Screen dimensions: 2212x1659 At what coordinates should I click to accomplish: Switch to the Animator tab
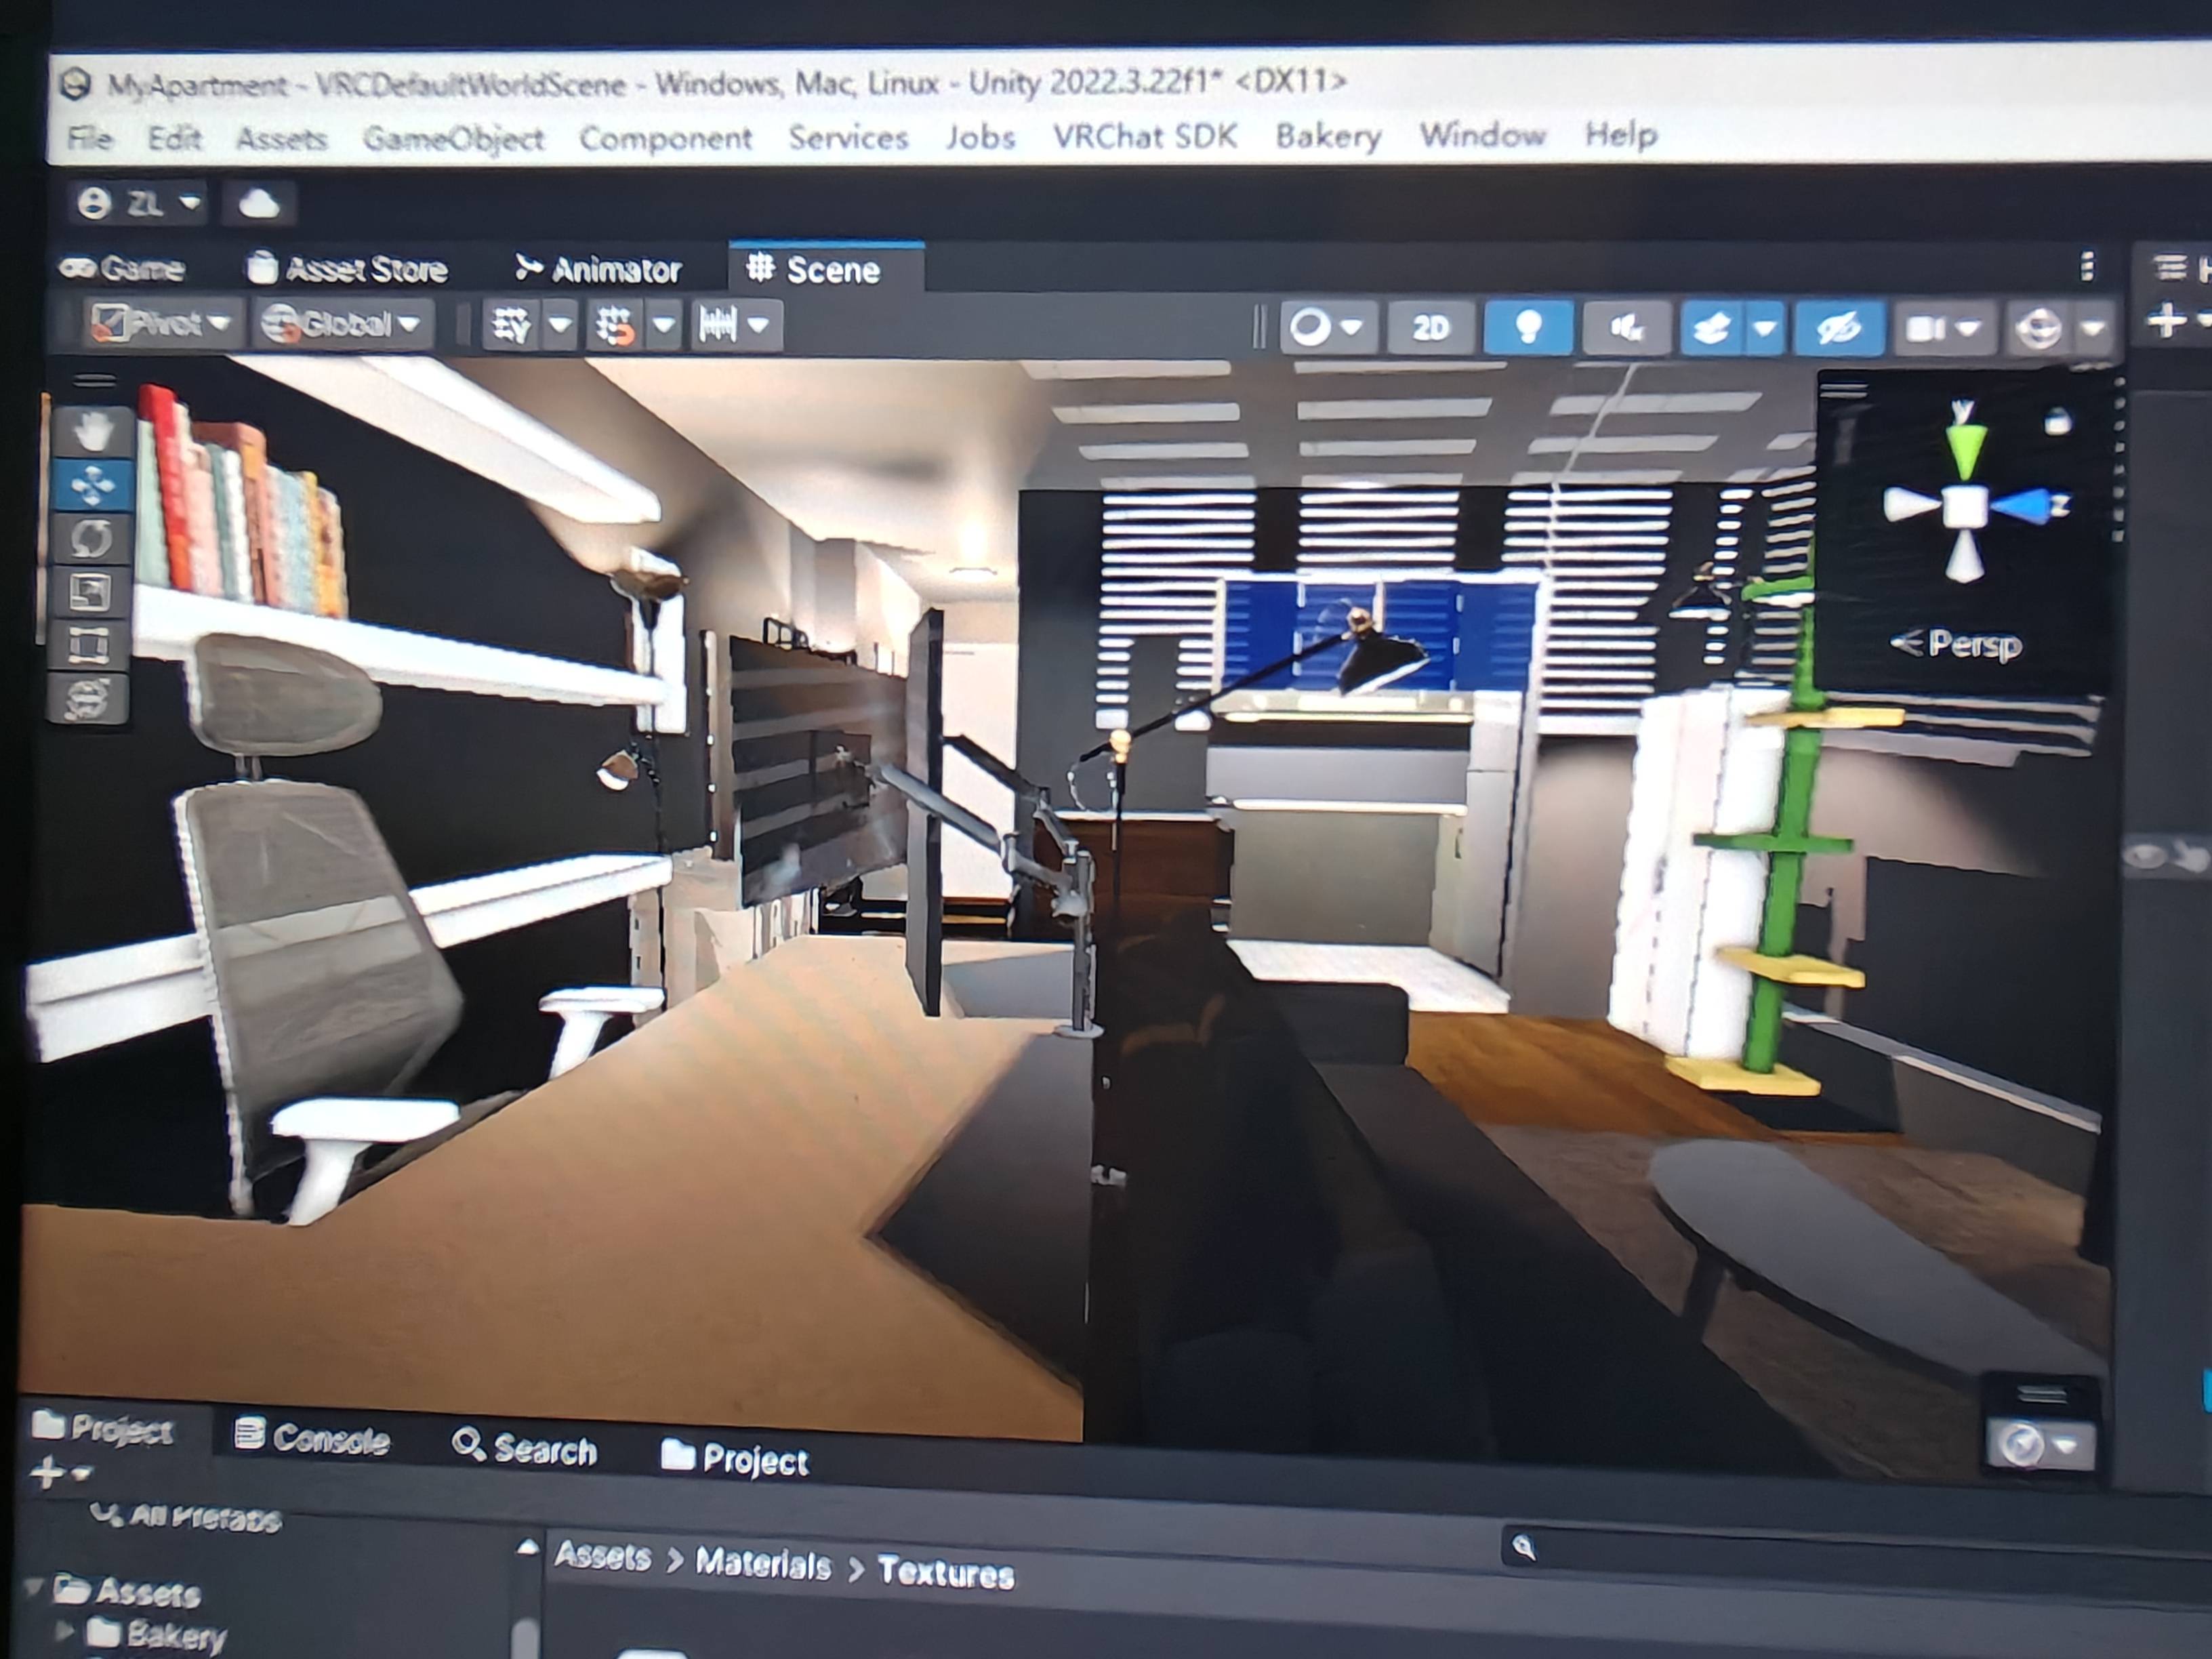[x=598, y=269]
